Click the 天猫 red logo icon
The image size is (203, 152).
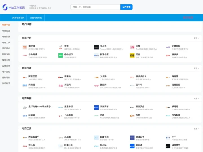click(132, 47)
